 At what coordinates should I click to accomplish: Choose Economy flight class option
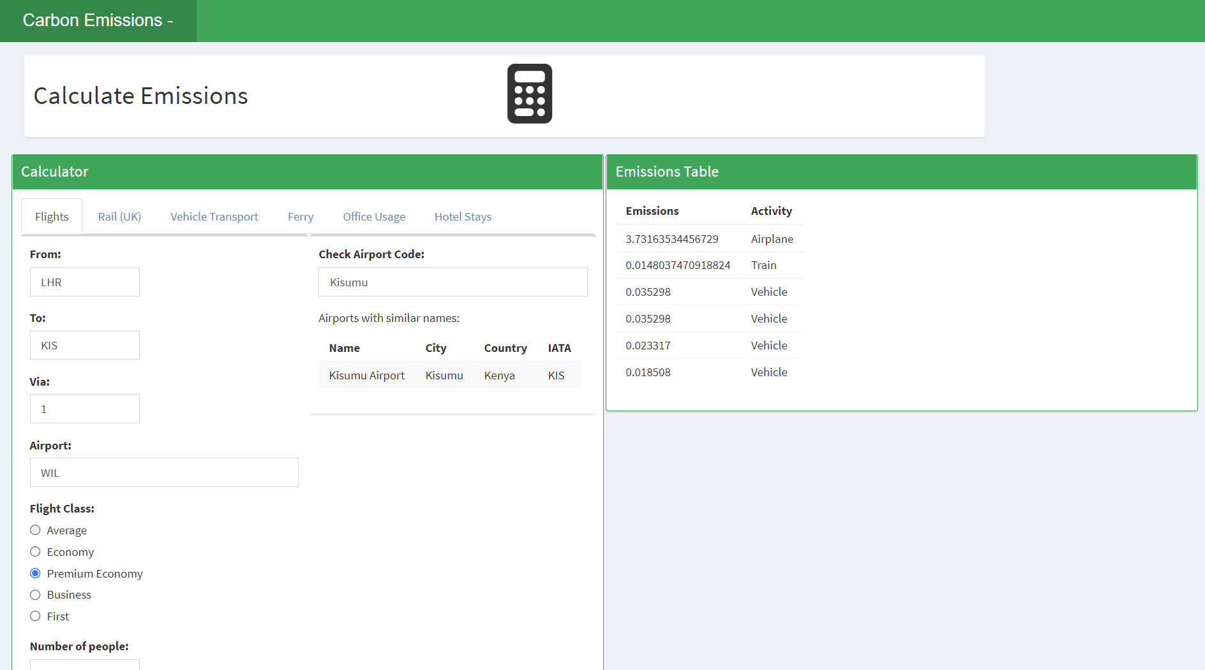pos(35,552)
